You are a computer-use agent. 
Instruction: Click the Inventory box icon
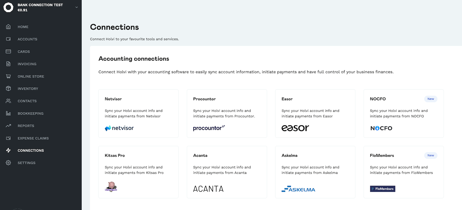8,89
